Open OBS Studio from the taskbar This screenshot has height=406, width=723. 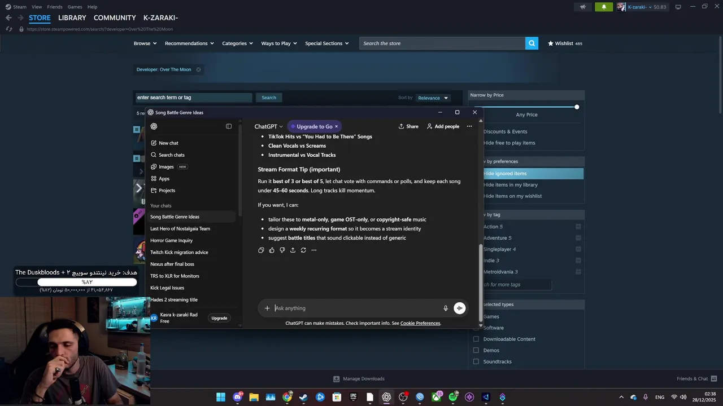403,397
